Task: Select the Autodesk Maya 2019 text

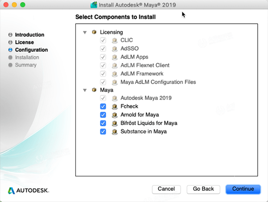Action: pyautogui.click(x=146, y=98)
